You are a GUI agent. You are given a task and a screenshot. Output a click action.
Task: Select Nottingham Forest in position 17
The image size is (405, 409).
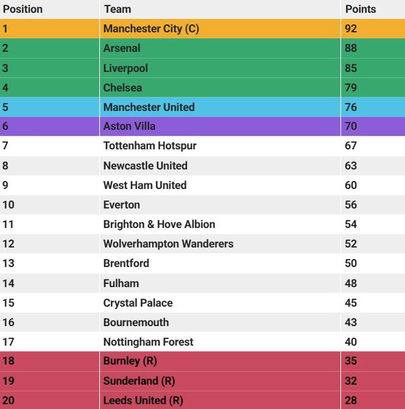[x=148, y=342]
